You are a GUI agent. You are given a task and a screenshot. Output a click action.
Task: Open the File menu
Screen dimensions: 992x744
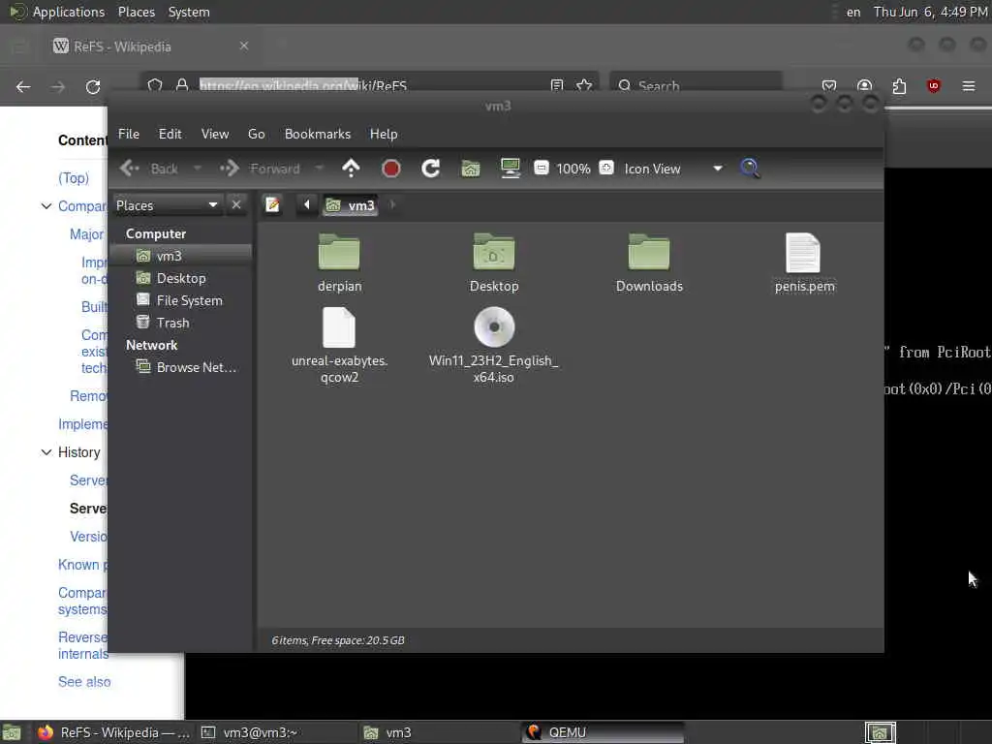point(129,134)
